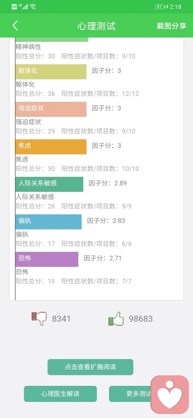
Task: Tap the back arrow icon
Action: coord(15,26)
